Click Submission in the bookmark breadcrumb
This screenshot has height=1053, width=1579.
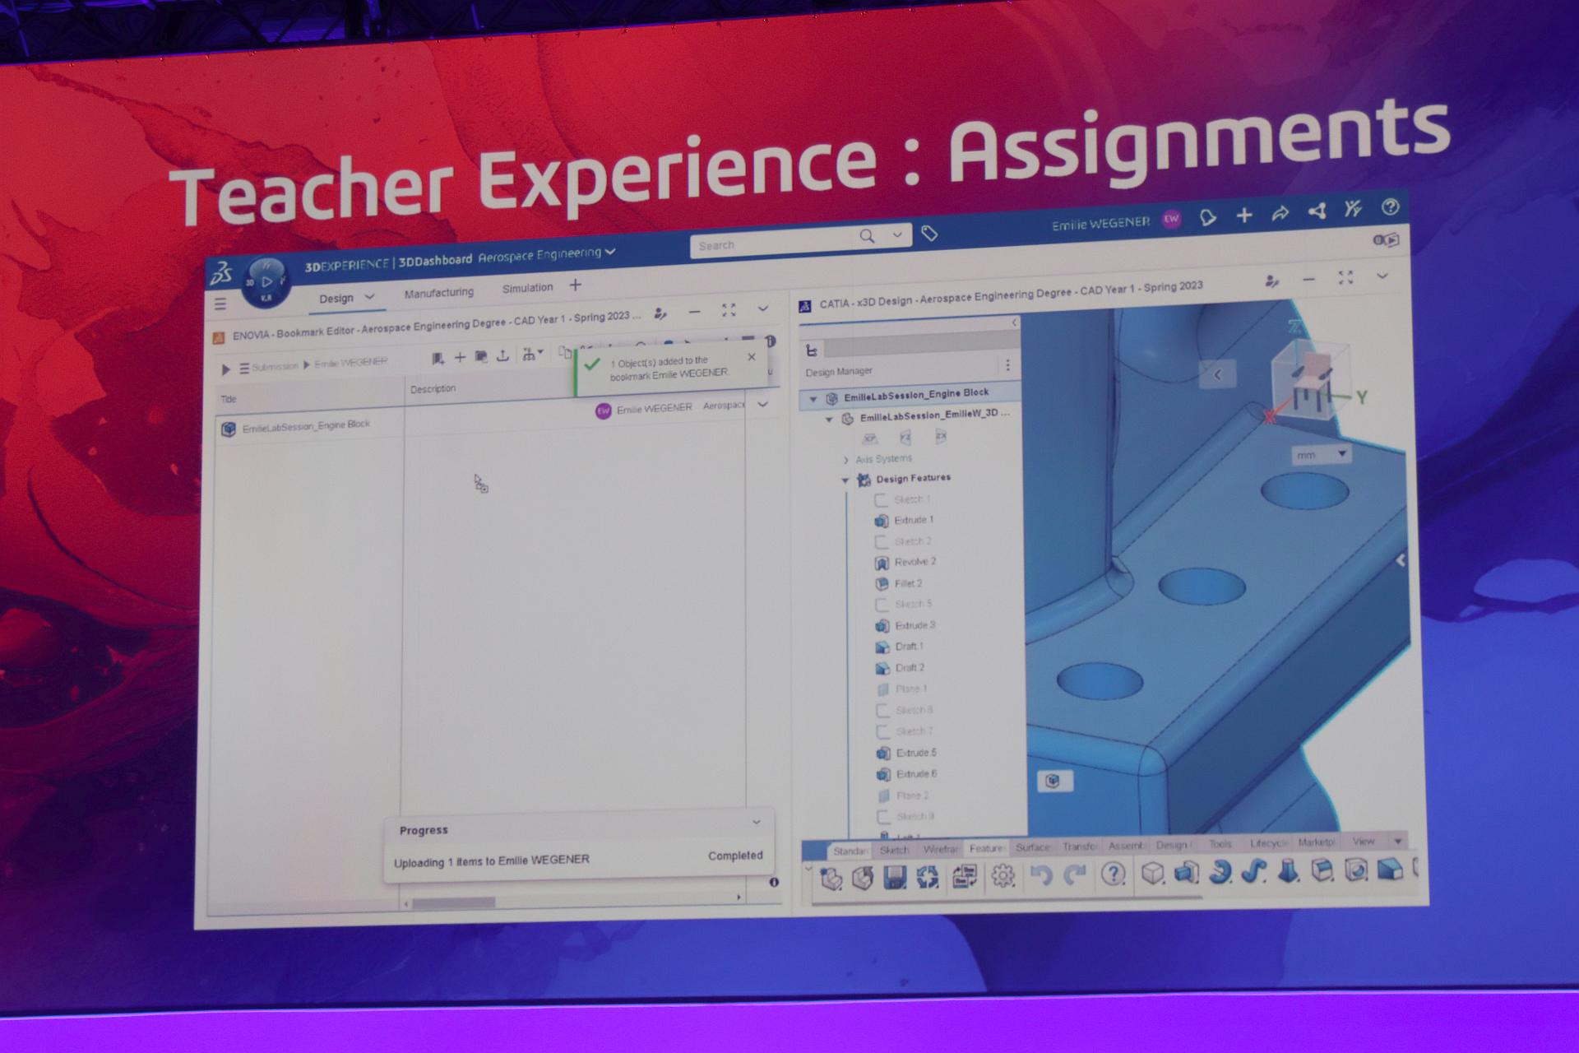(275, 367)
